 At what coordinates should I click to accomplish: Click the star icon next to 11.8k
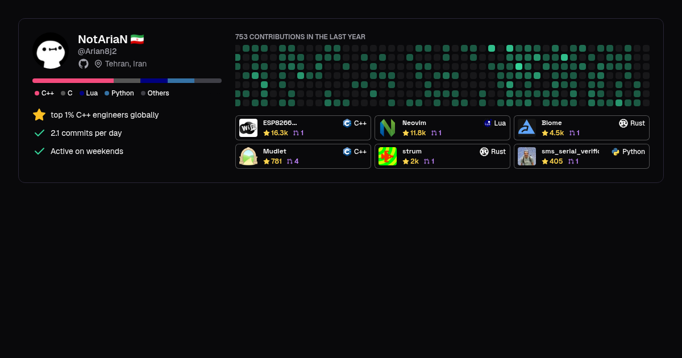click(x=406, y=133)
